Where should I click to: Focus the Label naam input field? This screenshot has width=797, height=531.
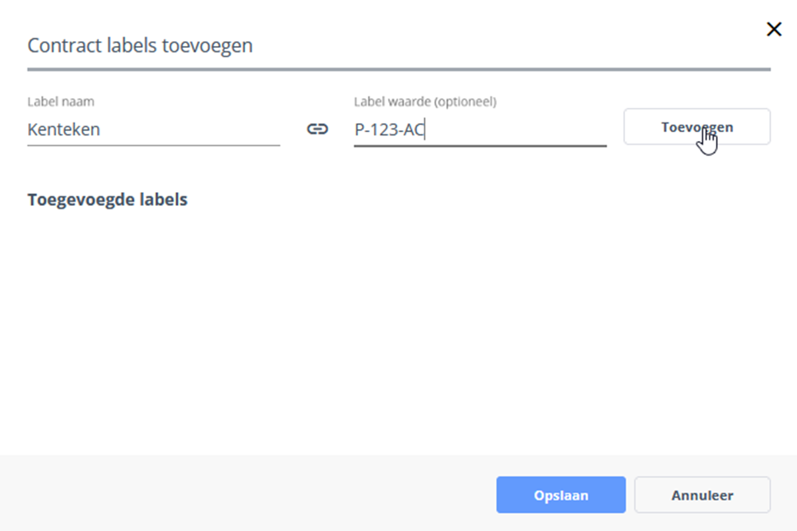tap(153, 130)
